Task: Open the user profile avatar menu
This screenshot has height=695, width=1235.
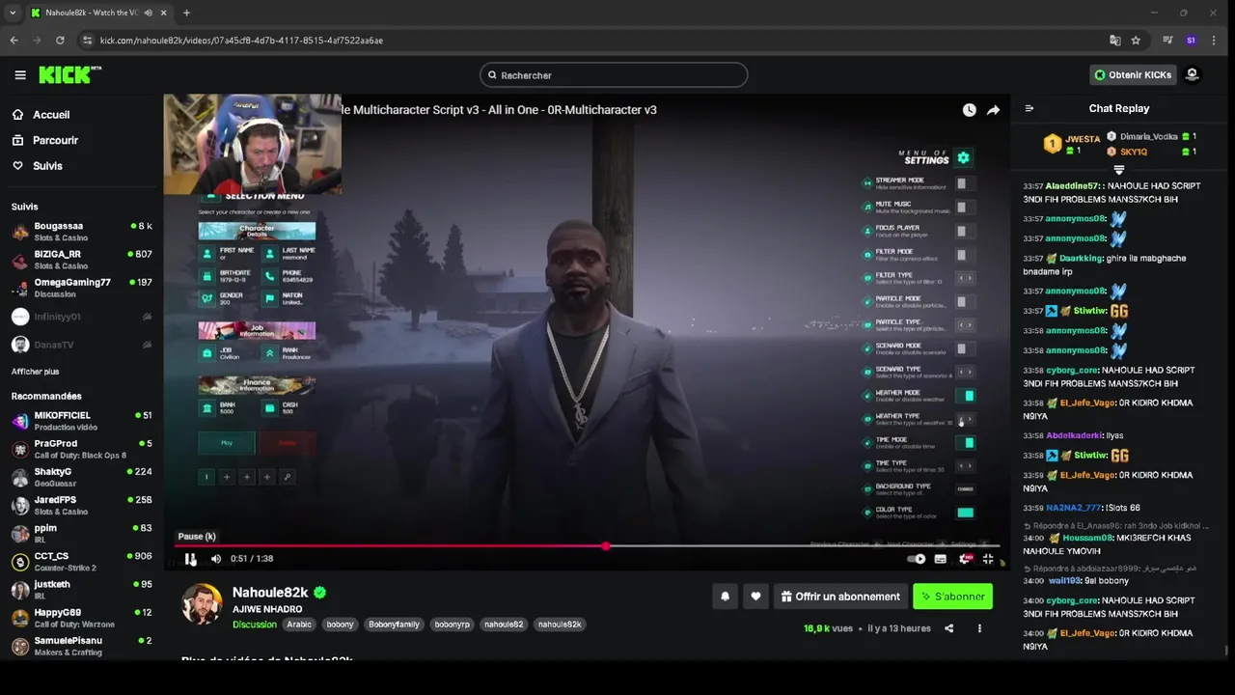Action: coord(1192,75)
